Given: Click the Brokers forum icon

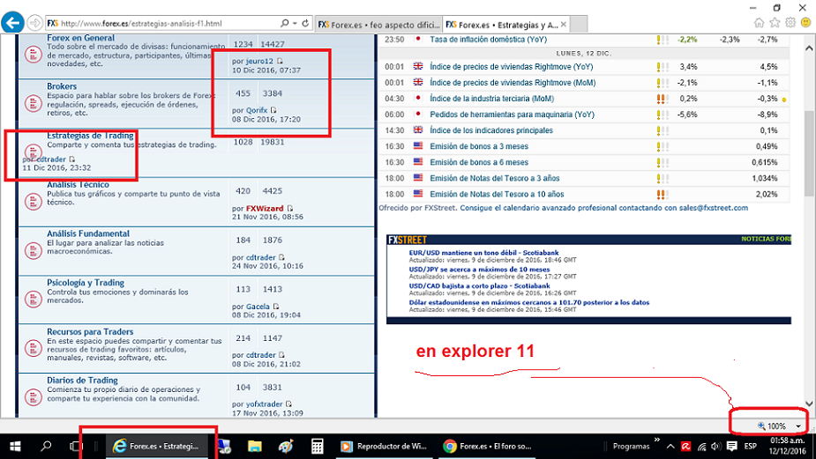Looking at the screenshot, I should pos(33,105).
